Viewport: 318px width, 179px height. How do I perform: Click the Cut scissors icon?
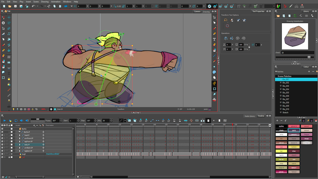coord(49,6)
